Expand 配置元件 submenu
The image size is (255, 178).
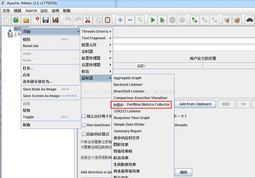(96, 45)
